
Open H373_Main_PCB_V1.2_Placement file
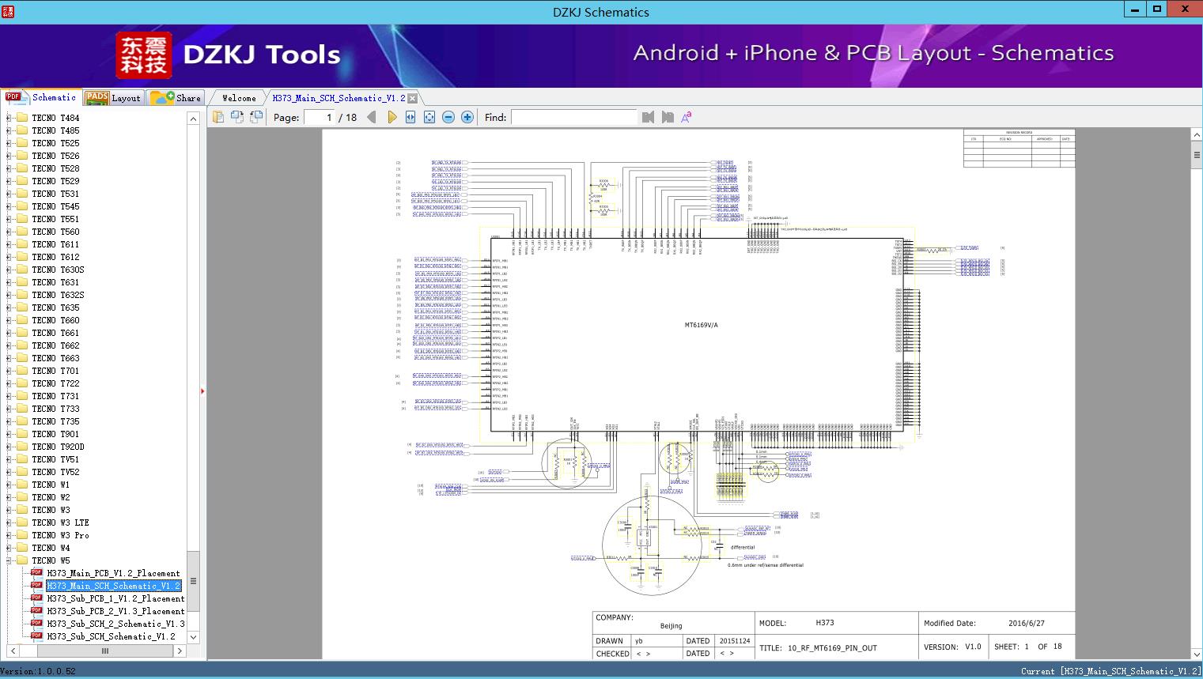pyautogui.click(x=113, y=573)
